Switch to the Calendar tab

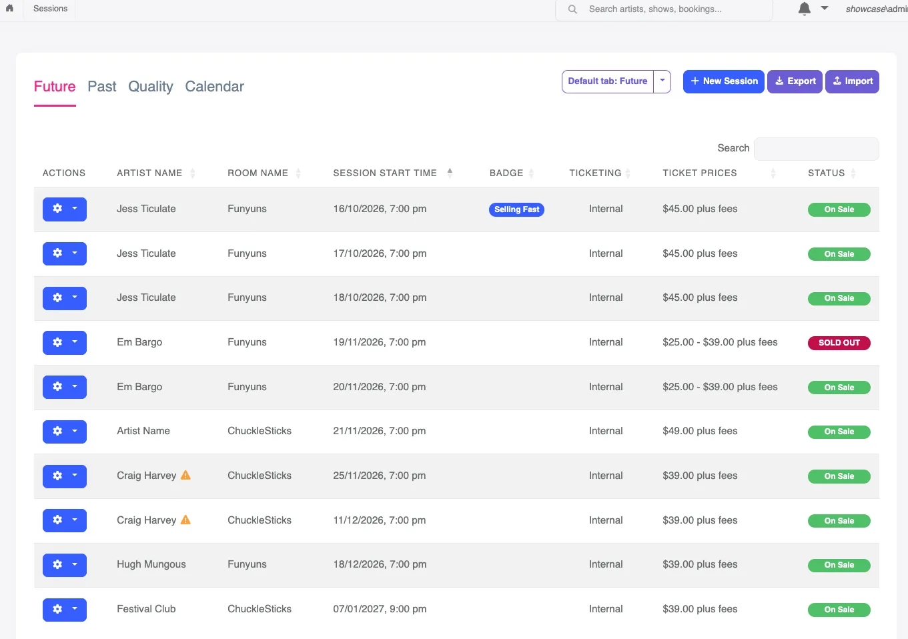tap(214, 87)
